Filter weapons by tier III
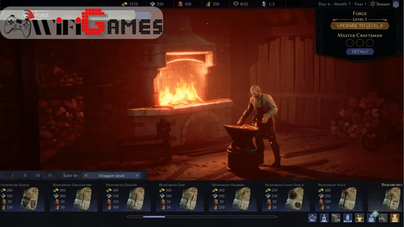Image resolution: width=404 pixels, height=227 pixels. (37, 175)
